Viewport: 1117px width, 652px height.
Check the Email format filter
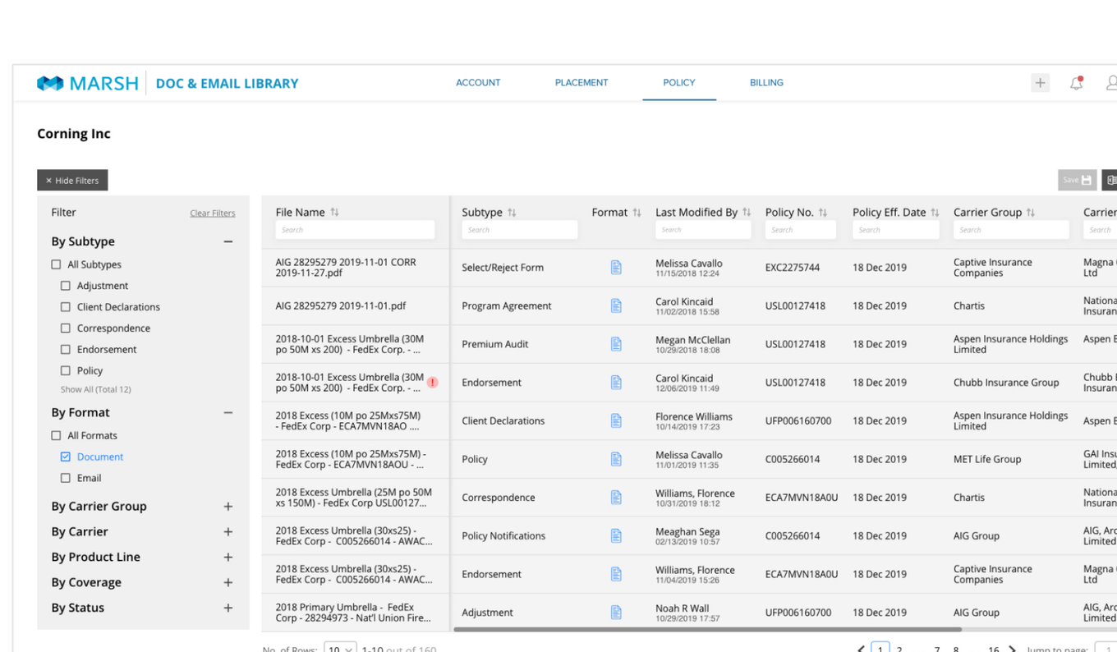[x=66, y=478]
